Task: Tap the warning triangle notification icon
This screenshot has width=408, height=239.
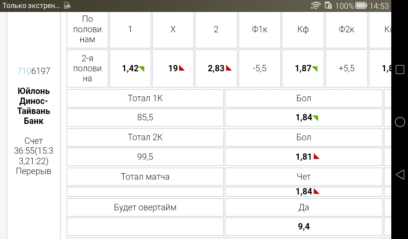Action: pyautogui.click(x=67, y=5)
